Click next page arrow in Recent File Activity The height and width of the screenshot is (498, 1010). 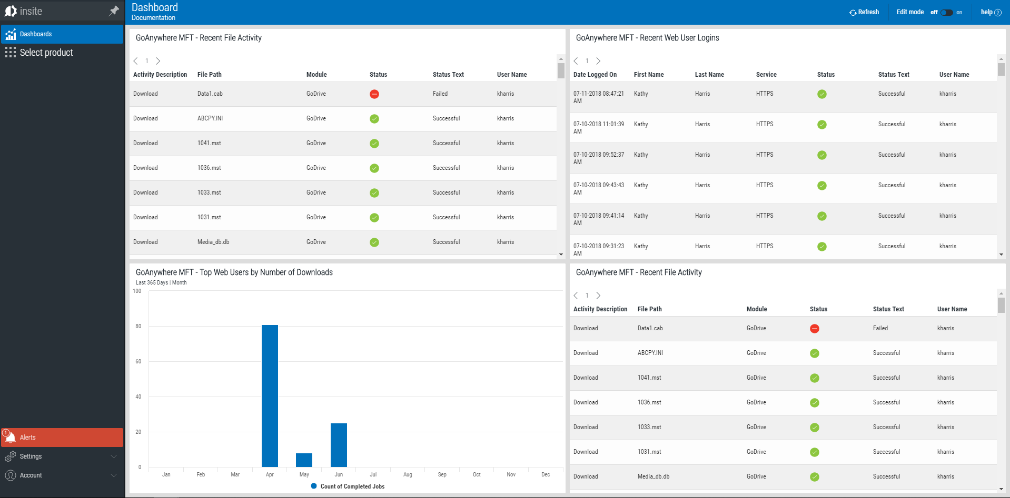click(x=158, y=61)
